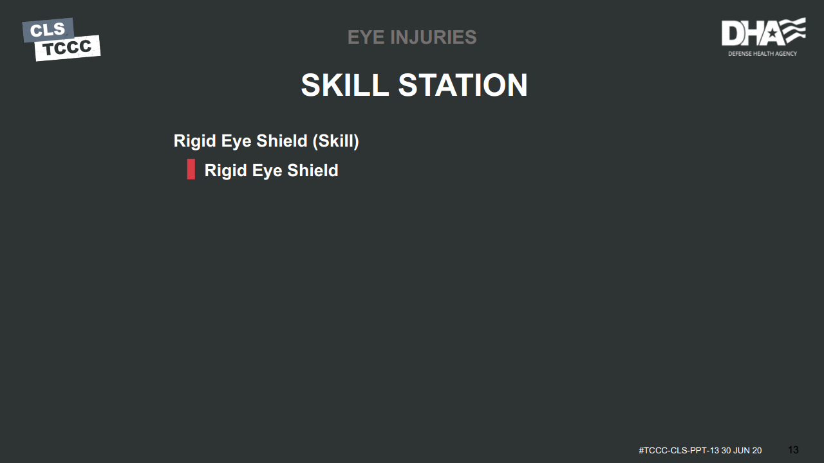Click the CLS badge in the logo
The width and height of the screenshot is (824, 463).
click(48, 30)
